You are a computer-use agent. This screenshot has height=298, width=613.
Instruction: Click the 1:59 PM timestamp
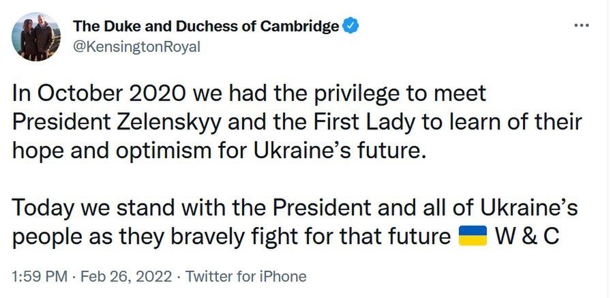[40, 276]
